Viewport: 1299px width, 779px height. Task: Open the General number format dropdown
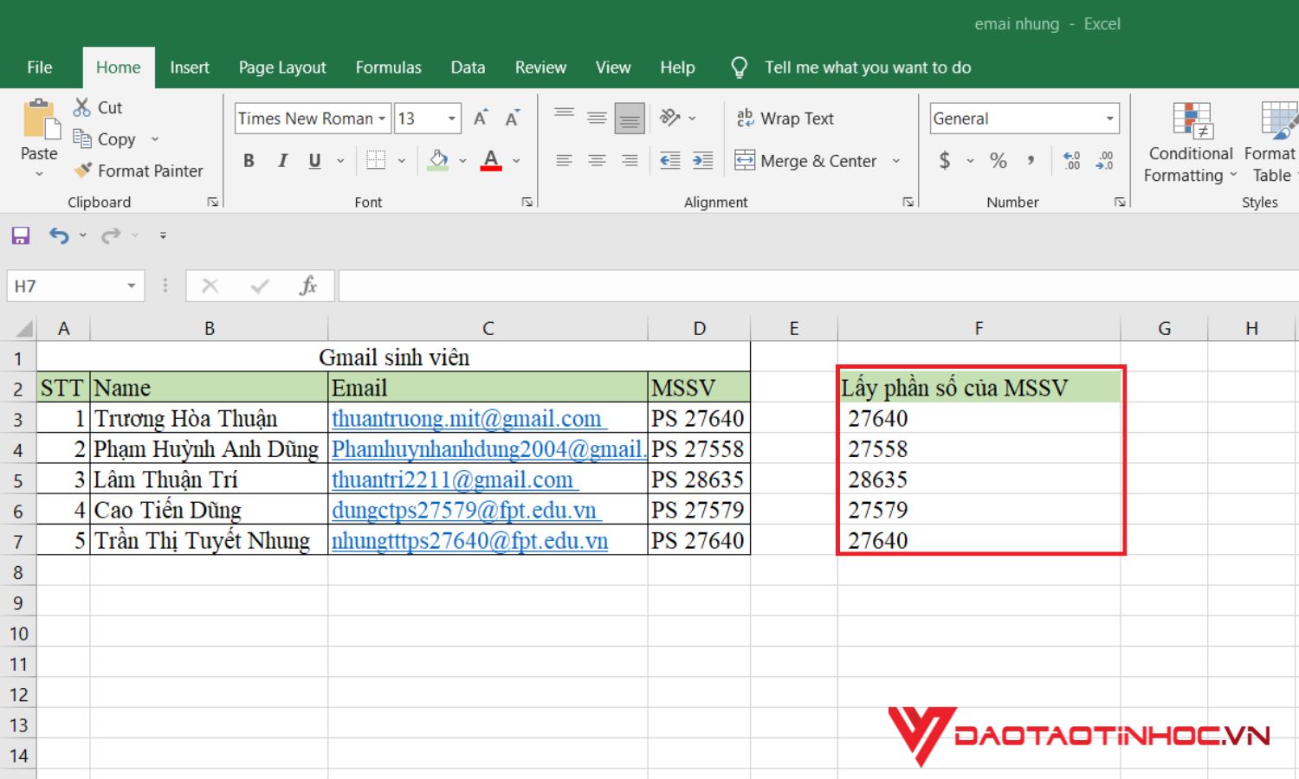coord(1109,118)
